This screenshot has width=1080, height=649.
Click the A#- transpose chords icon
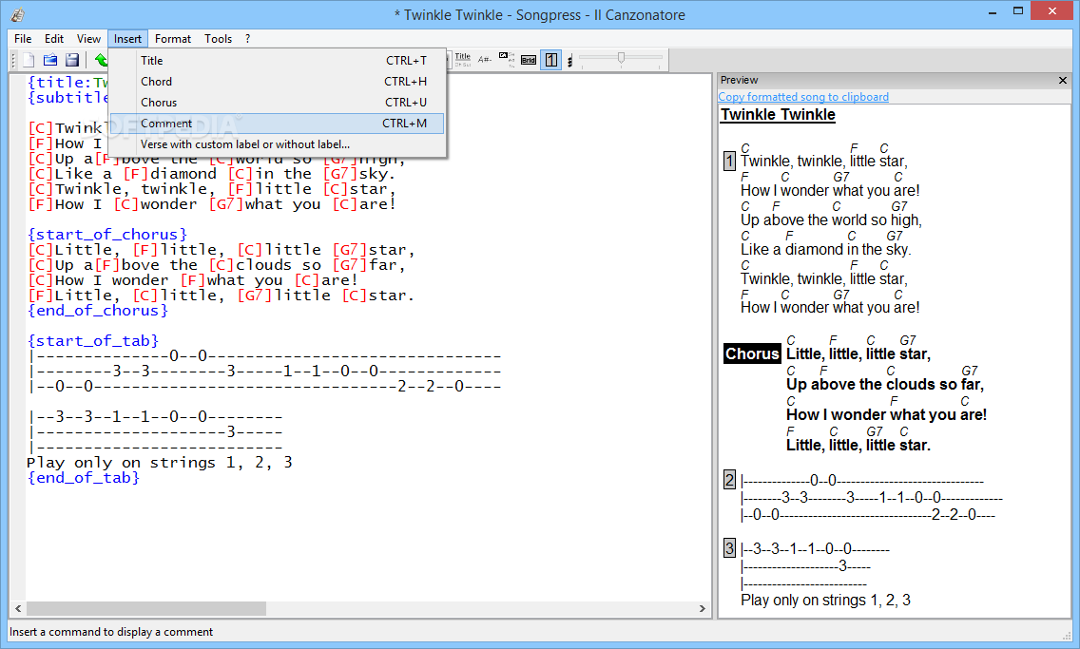point(485,60)
